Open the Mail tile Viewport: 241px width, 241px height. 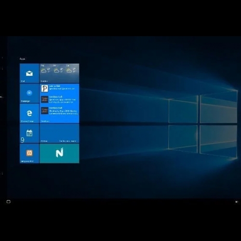coord(29,73)
